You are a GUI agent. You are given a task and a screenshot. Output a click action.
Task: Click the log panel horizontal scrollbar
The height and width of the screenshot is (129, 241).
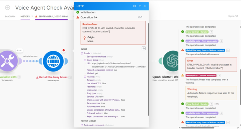coord(198,128)
